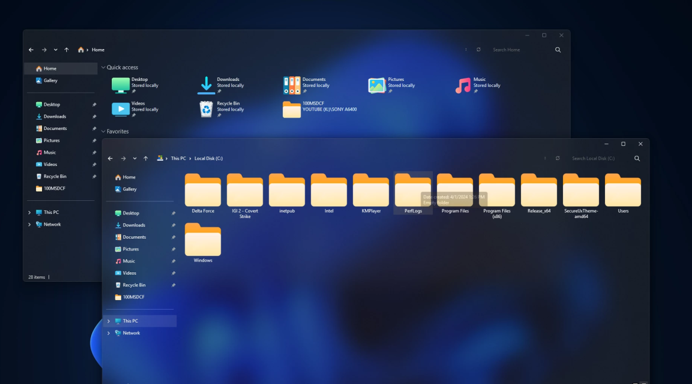Expand Network node in Home window sidebar

tap(30, 224)
